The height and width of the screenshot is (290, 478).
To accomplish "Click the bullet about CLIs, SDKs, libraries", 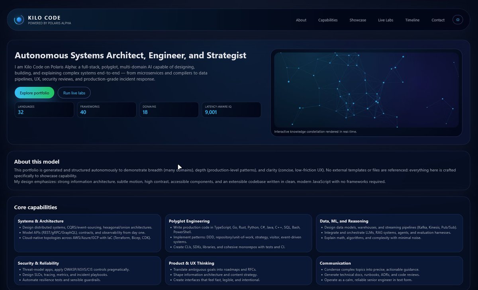I will coord(229,247).
